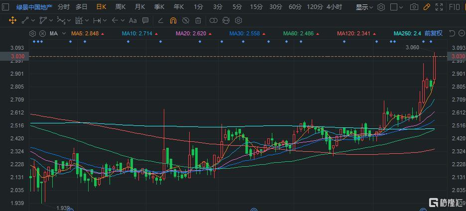
Task: Open the F10 company info button
Action: [455, 7]
